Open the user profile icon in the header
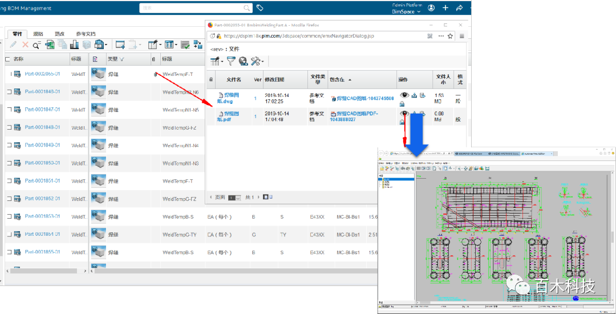Screen dimensions: 616x314 click(431, 8)
